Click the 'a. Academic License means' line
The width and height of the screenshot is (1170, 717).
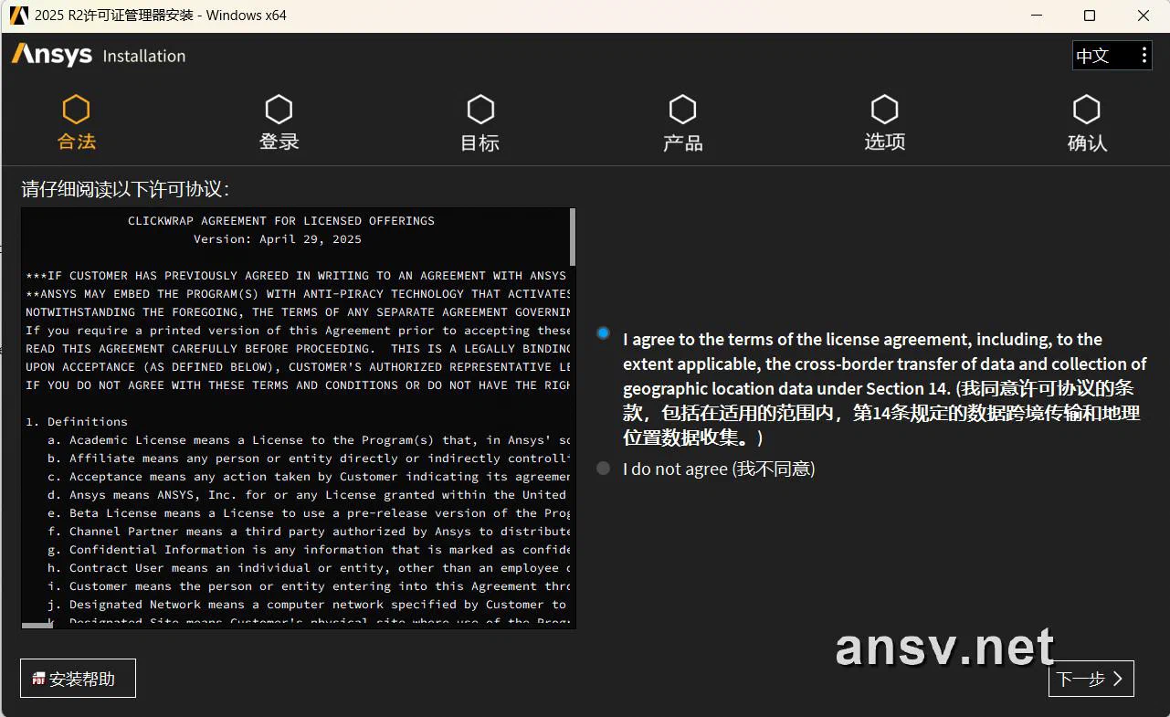point(309,440)
